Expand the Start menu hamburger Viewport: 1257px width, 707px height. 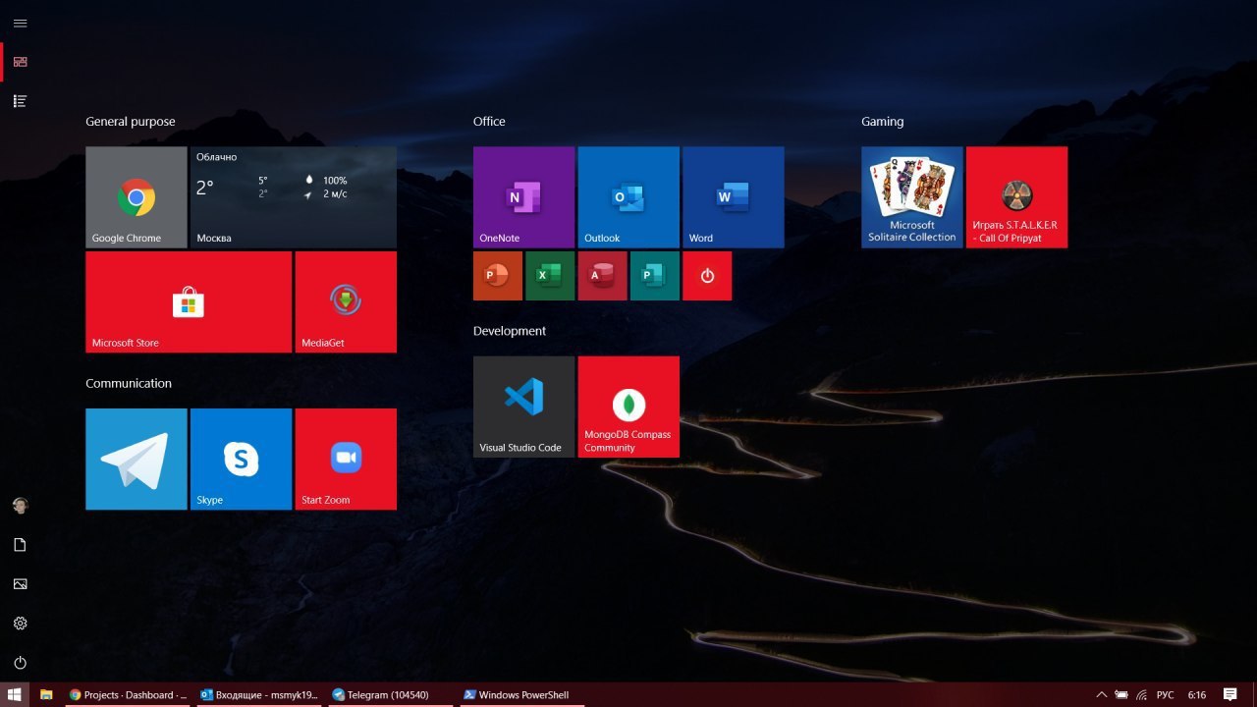(x=20, y=23)
